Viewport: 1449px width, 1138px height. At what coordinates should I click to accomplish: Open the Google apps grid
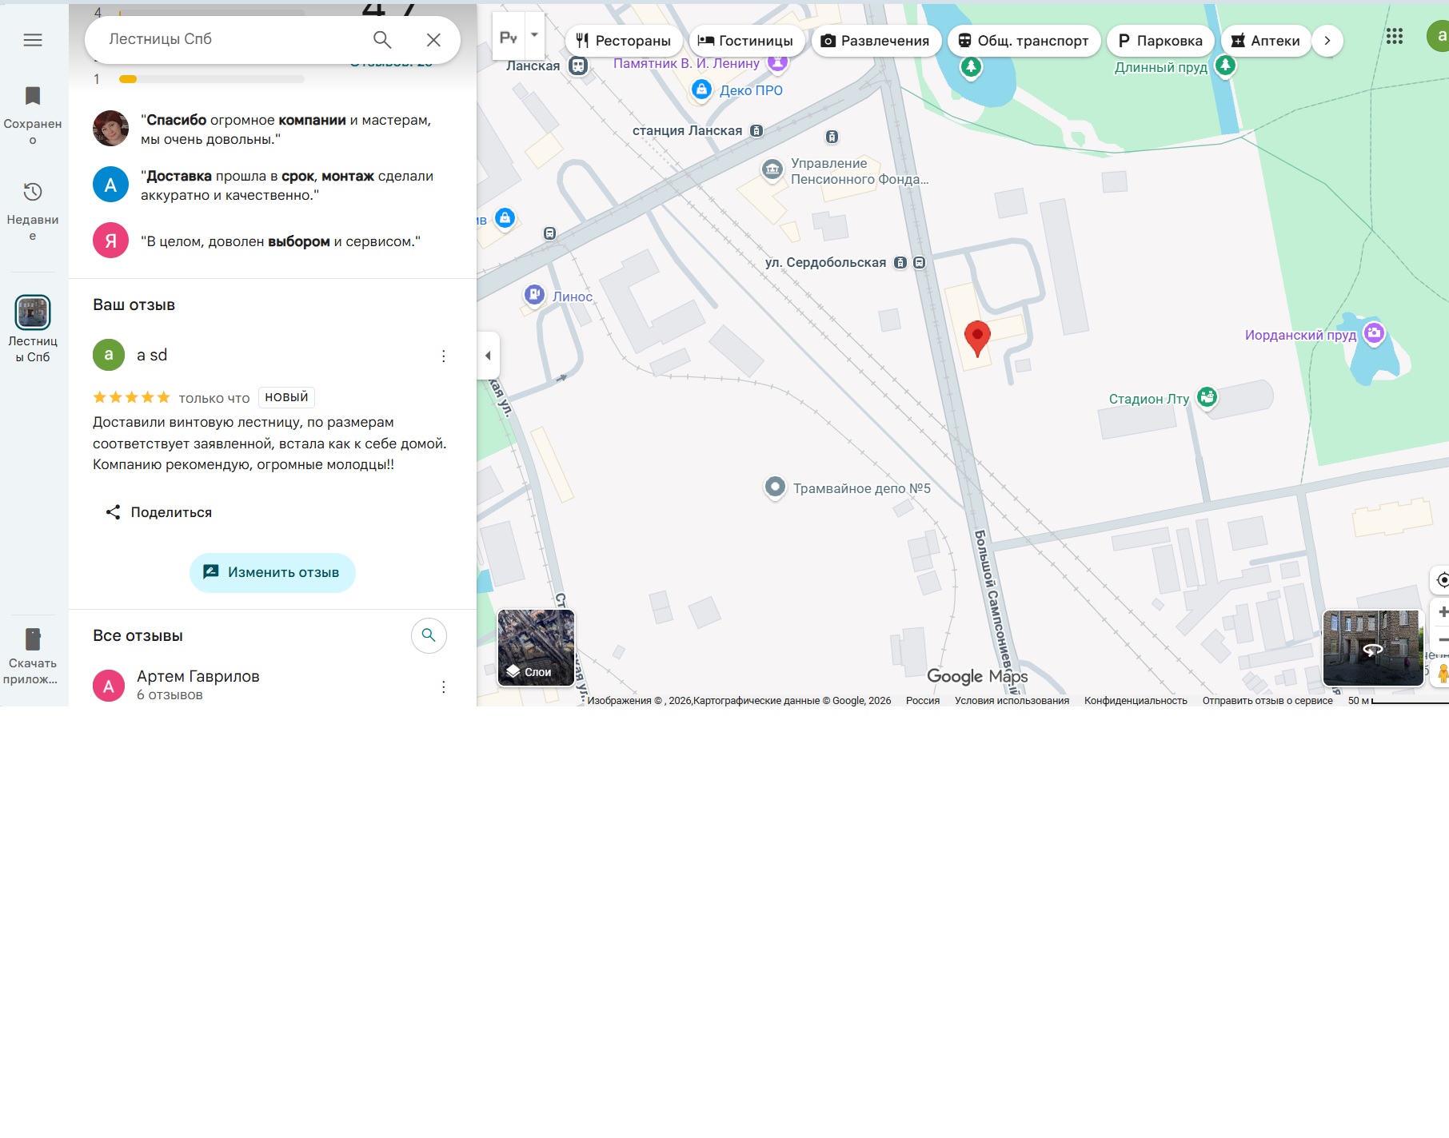[1394, 36]
